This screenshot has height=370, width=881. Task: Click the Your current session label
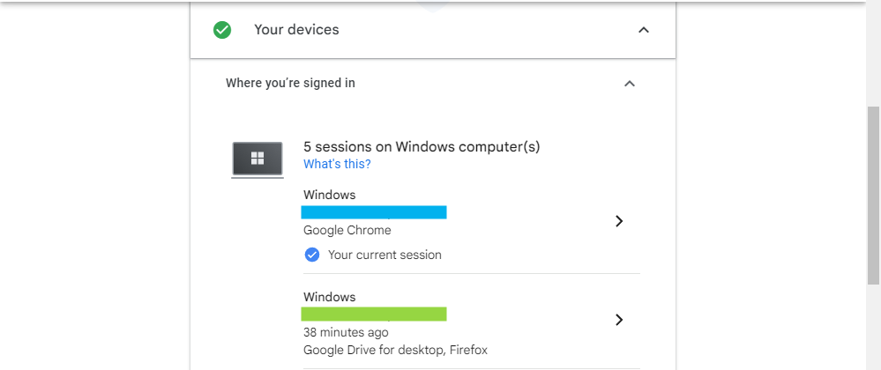pos(385,255)
